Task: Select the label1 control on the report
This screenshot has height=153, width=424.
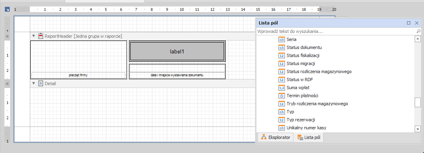Action: (x=177, y=51)
